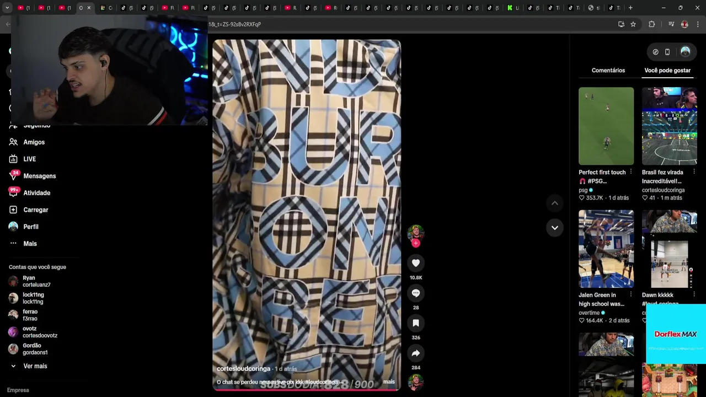Open the Chrome three-dot menu
The image size is (706, 397).
tap(698, 24)
